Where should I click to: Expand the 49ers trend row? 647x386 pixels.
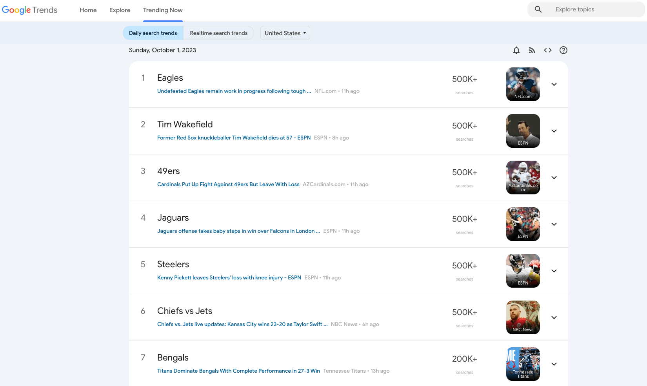coord(554,178)
